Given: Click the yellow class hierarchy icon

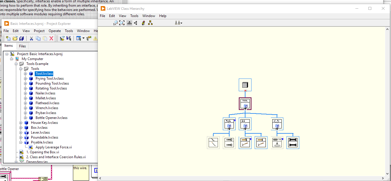Looking at the screenshot, I should tap(150, 23).
